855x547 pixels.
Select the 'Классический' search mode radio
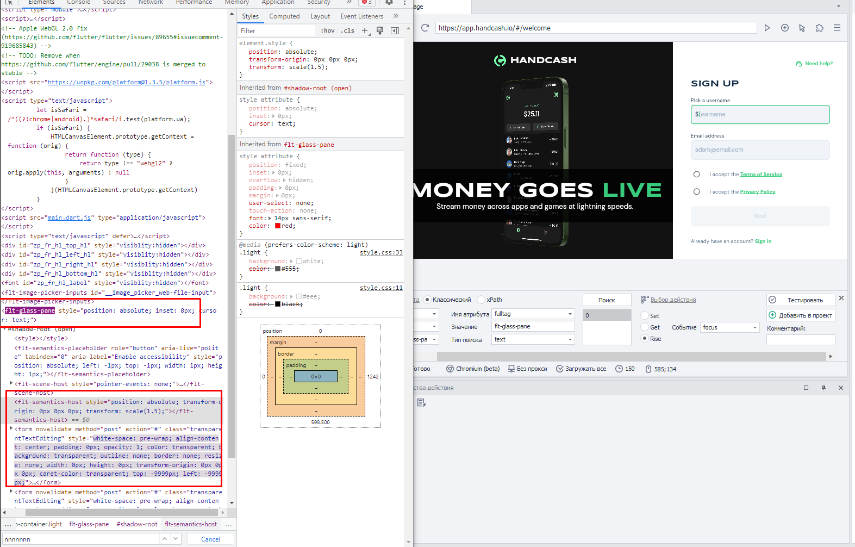point(427,300)
